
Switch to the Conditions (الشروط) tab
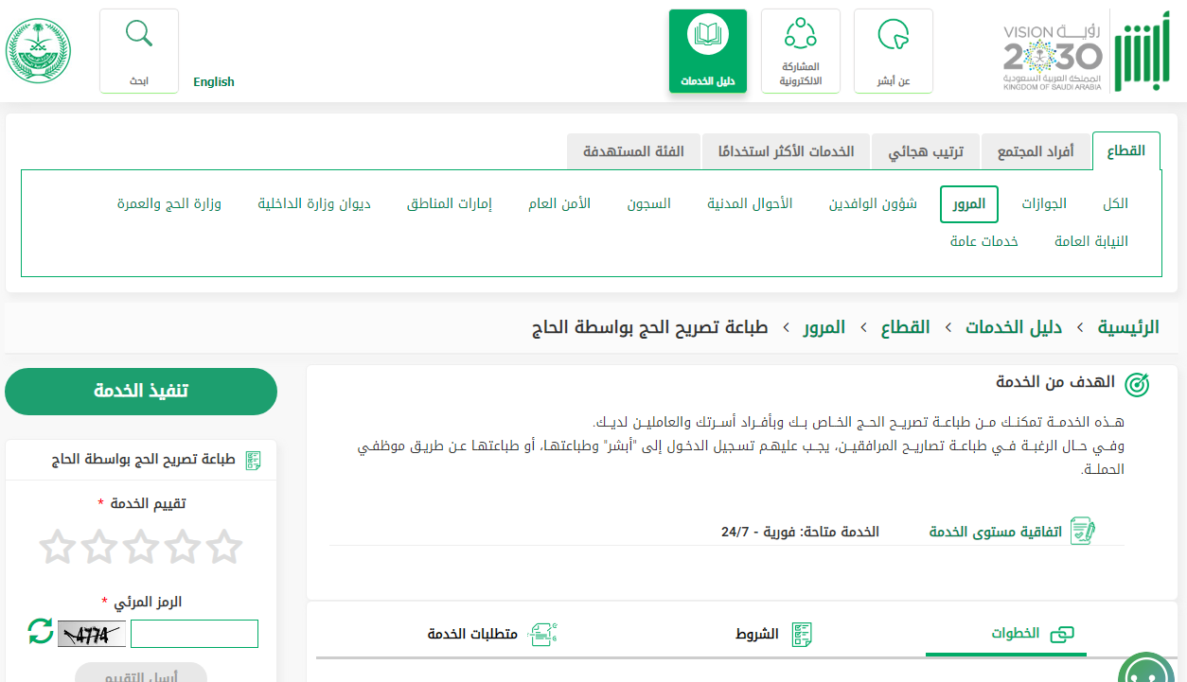pos(773,634)
